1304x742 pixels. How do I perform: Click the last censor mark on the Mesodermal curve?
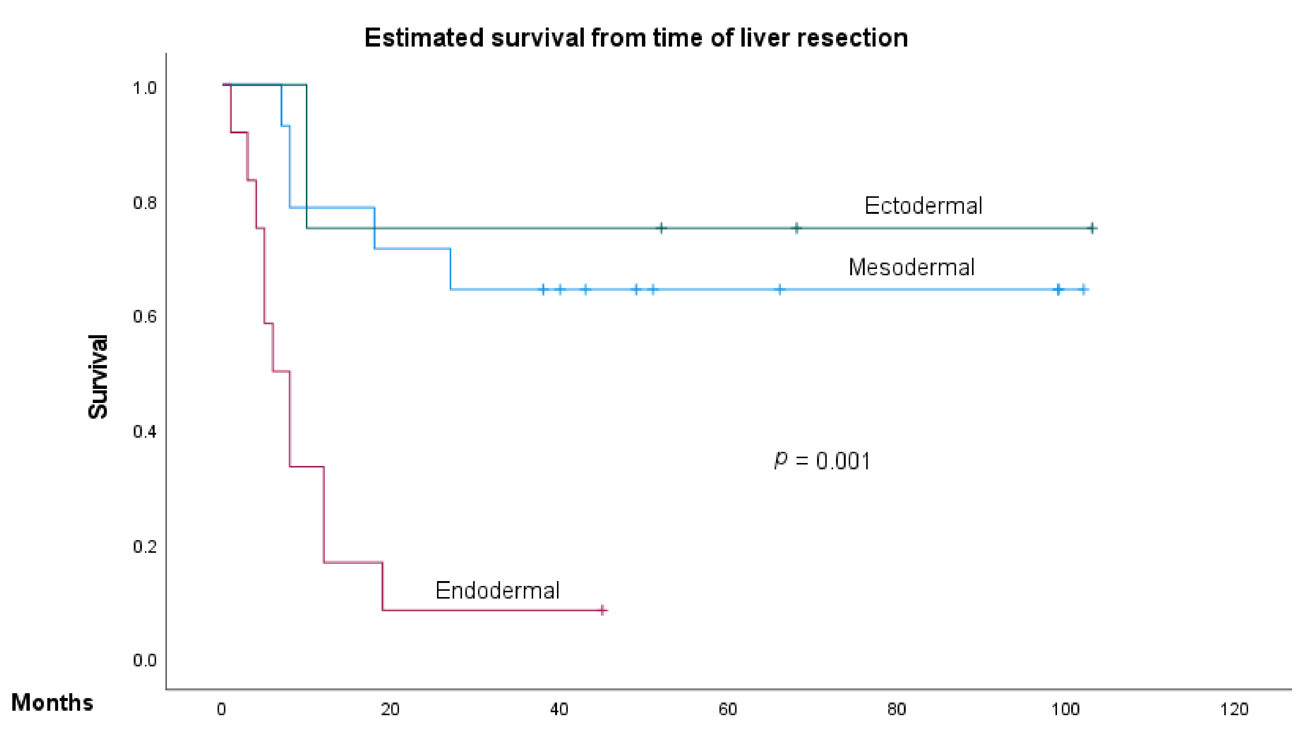(x=1083, y=290)
